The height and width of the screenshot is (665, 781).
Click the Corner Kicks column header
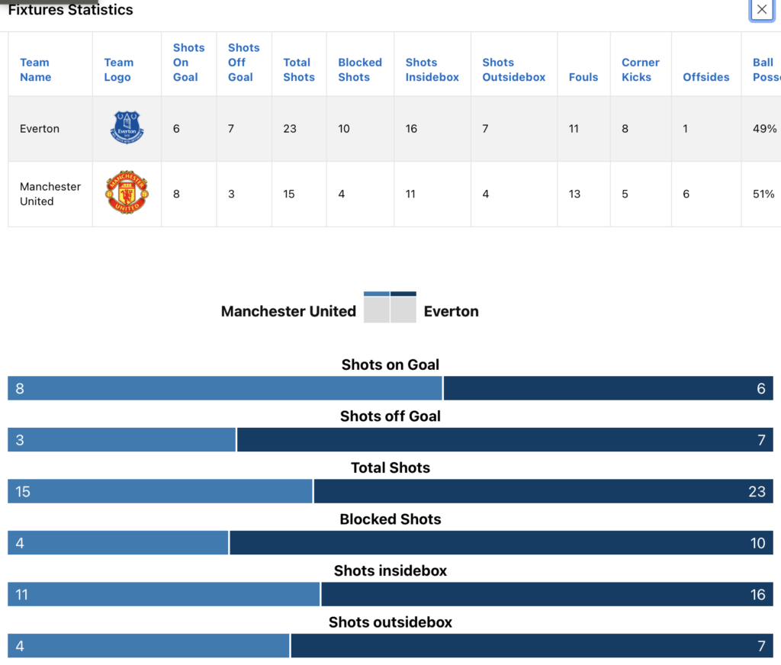pyautogui.click(x=640, y=69)
